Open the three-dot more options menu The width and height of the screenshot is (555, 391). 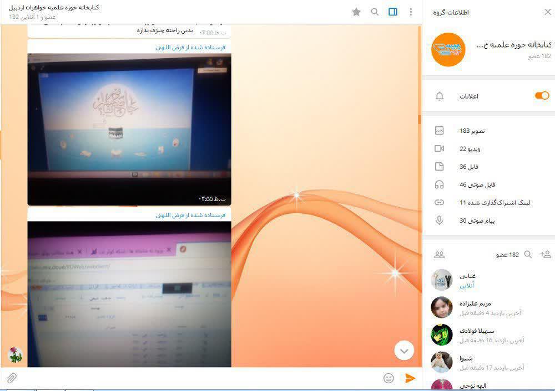[x=411, y=12]
